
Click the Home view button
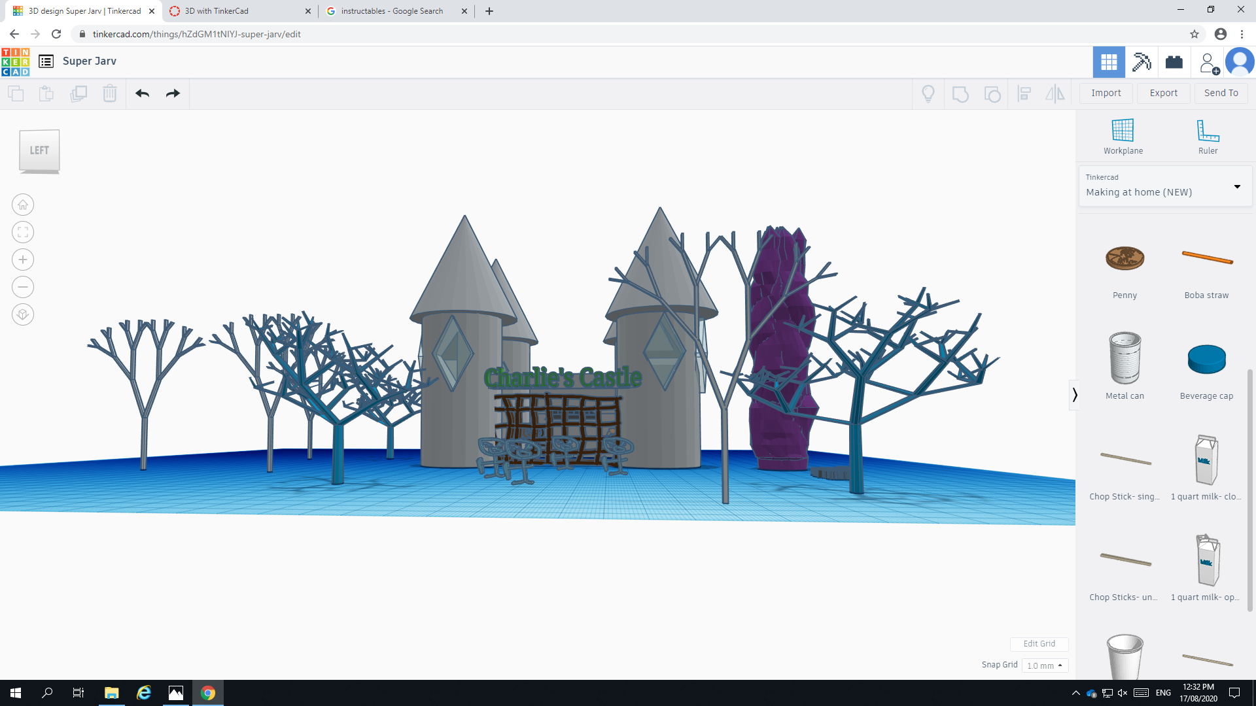click(x=23, y=205)
